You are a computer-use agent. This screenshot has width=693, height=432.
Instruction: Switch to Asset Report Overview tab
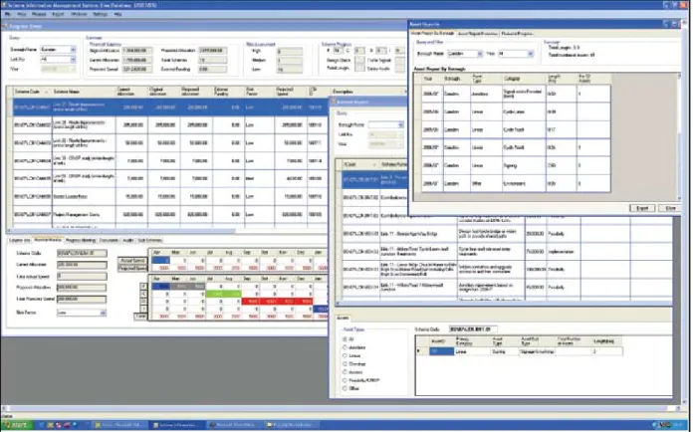477,34
